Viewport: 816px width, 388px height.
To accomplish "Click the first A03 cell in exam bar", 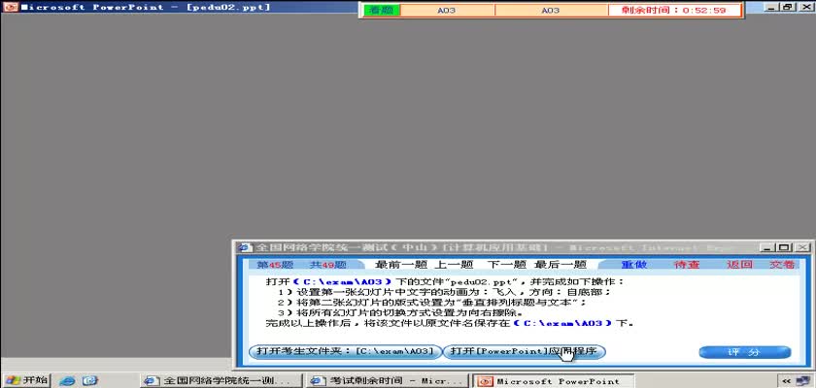I will [x=447, y=11].
